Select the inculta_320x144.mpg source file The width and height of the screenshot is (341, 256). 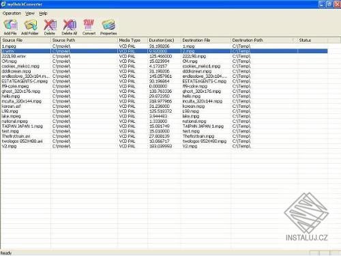click(22, 101)
